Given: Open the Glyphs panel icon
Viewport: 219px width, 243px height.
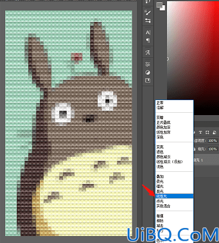Looking at the screenshot, I should (x=148, y=52).
